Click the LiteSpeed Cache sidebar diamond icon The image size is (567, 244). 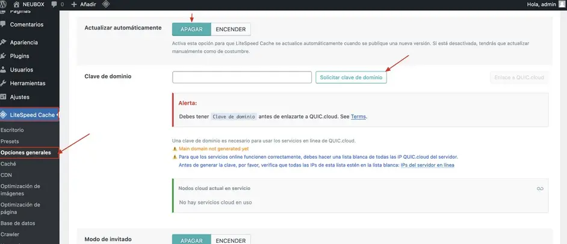4,115
